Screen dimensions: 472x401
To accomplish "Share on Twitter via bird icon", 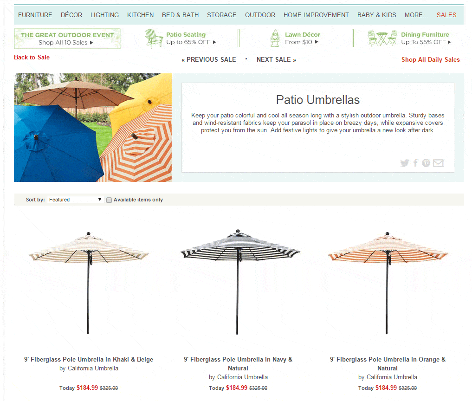I will pos(405,163).
